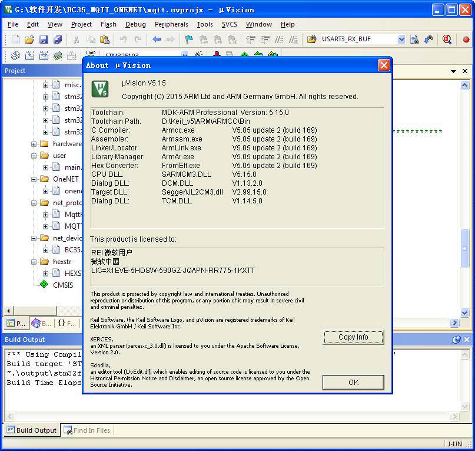The height and width of the screenshot is (451, 475).
Task: Open the Peripherals menu
Action: point(171,24)
